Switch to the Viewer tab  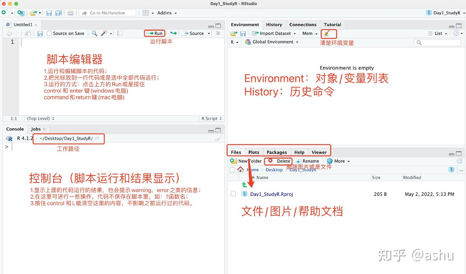tap(319, 152)
